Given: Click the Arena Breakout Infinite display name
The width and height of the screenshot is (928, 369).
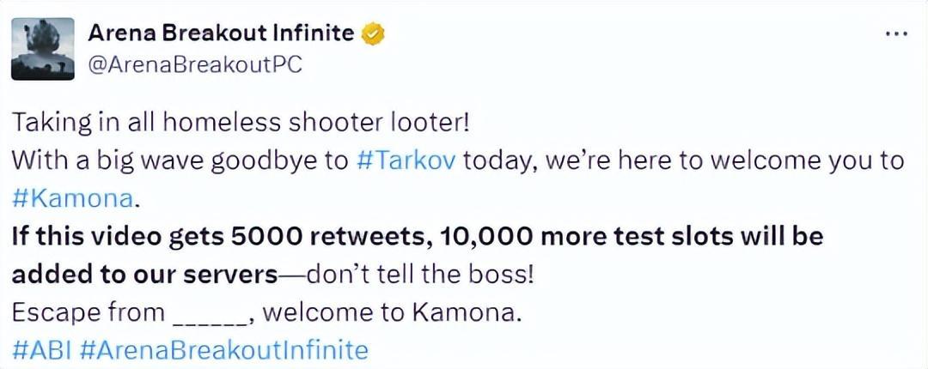Looking at the screenshot, I should tap(221, 33).
